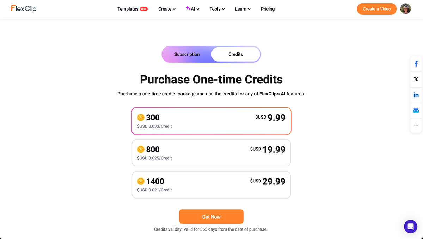Open the live chat support bubble

410,227
